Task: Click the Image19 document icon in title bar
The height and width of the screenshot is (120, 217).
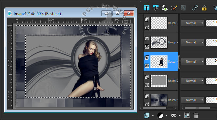Action: click(10, 13)
